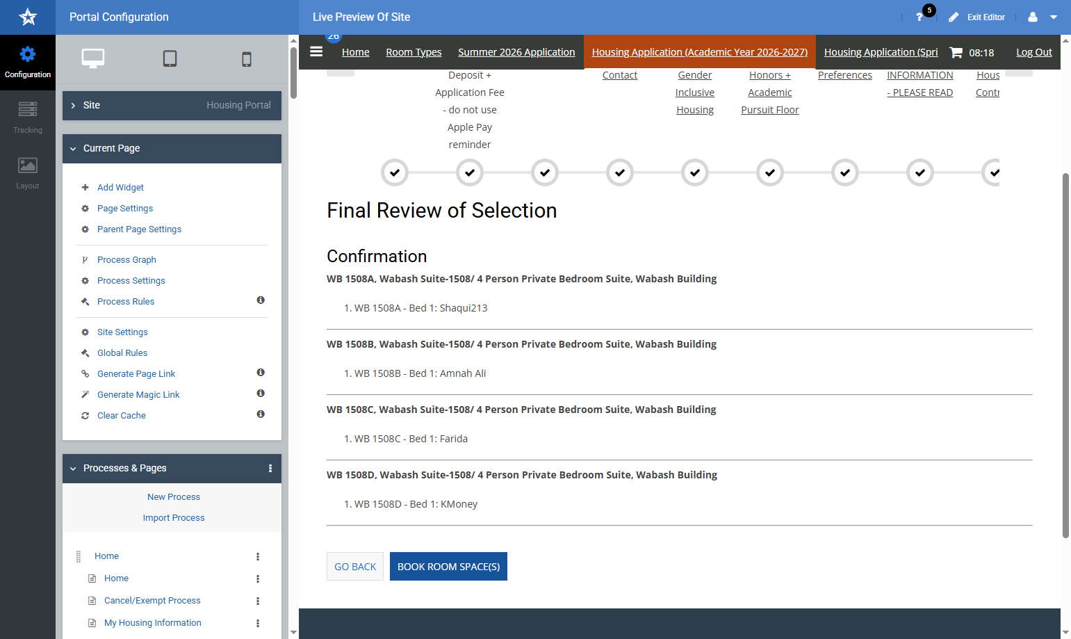Select the Cancel/Exempt Process tree item
Viewport: 1071px width, 639px height.
click(x=152, y=601)
